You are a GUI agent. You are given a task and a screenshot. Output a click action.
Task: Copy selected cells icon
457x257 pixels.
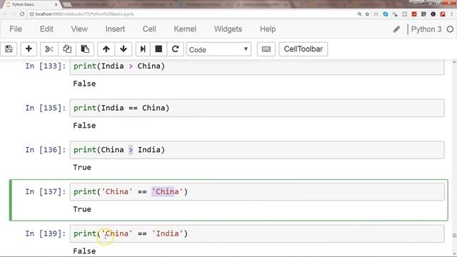coord(67,49)
